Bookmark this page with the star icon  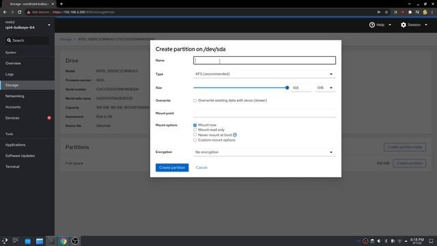(386, 12)
